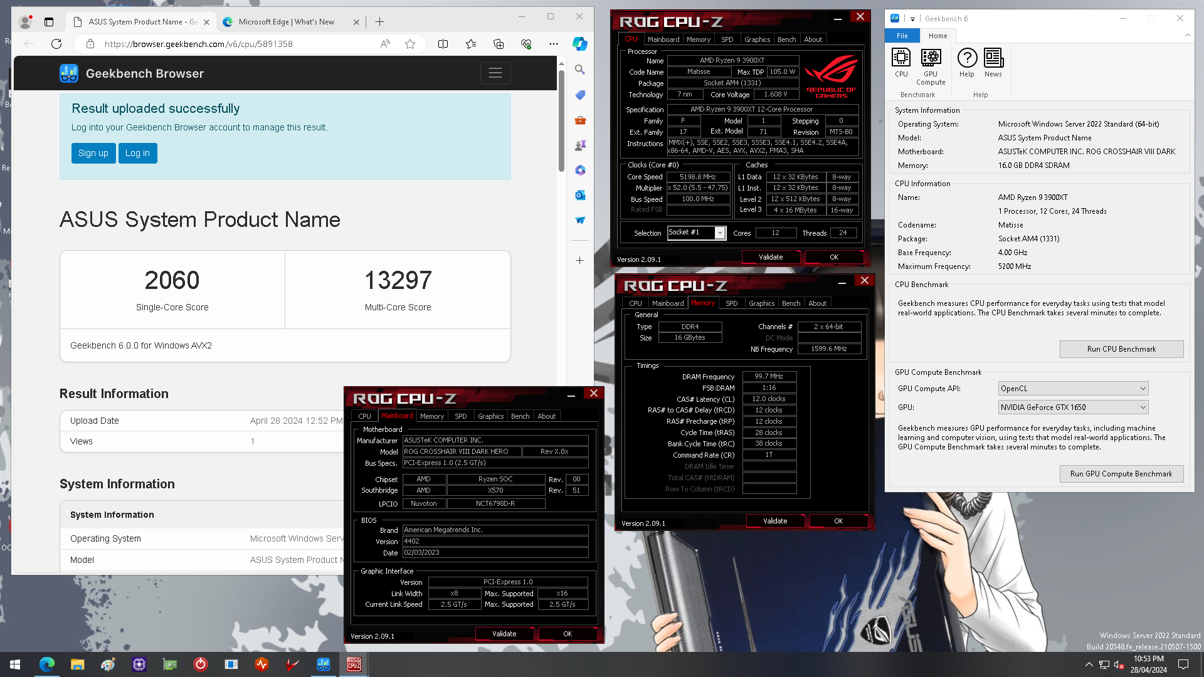
Task: Open the News icon in Geekbench 6
Action: click(x=993, y=63)
